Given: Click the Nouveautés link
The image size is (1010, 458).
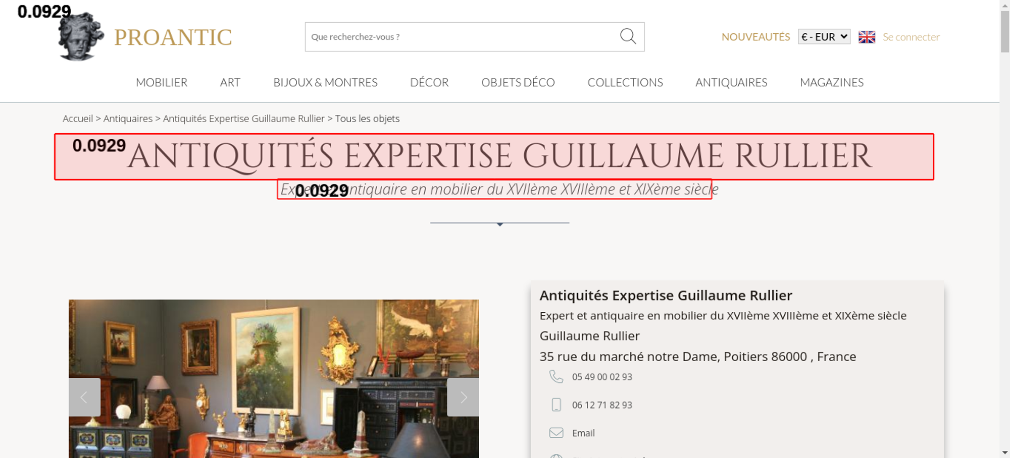Looking at the screenshot, I should tap(755, 37).
